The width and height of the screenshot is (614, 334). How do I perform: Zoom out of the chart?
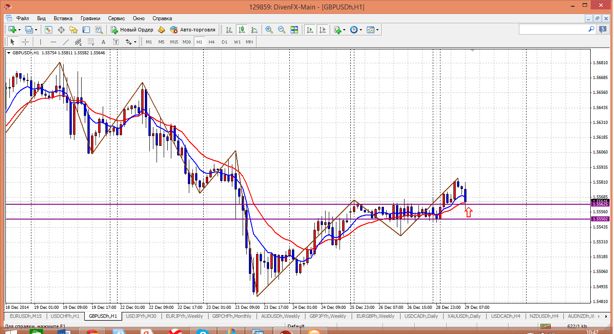[x=282, y=30]
